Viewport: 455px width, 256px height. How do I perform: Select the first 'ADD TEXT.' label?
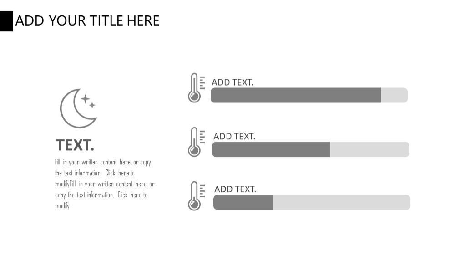(x=233, y=82)
